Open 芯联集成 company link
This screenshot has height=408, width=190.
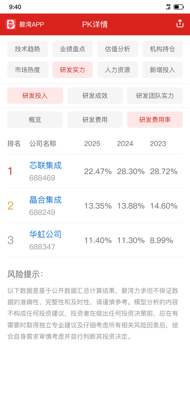pos(46,165)
